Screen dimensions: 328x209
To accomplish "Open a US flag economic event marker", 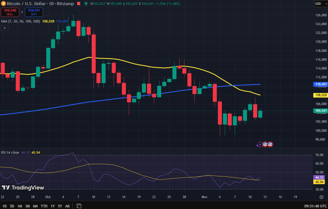I will point(265,144).
